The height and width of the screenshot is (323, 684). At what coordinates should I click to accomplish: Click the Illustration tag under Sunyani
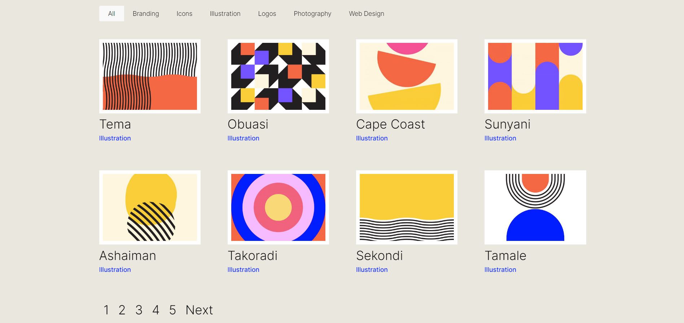point(500,138)
